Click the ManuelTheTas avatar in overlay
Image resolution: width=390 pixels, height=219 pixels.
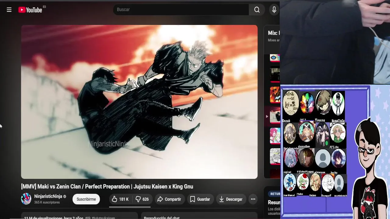338,103
